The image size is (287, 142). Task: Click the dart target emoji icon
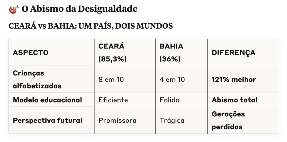[x=14, y=9]
